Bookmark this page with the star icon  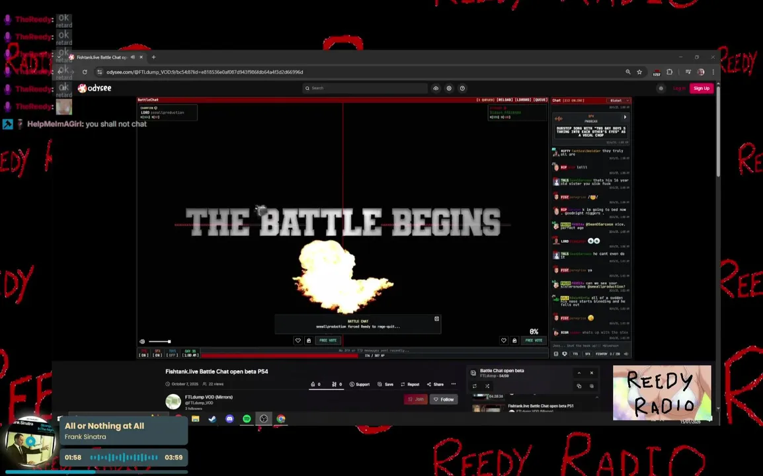[639, 72]
